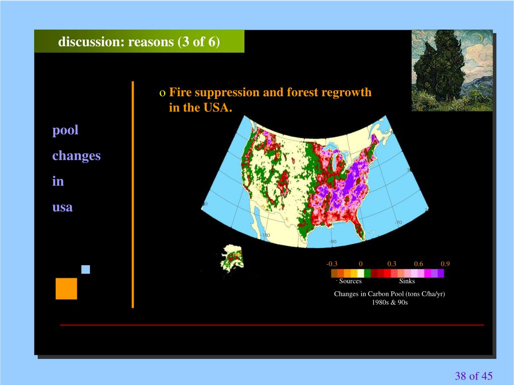Select the bullet text 'Fire suppression and forest regrowth'

pyautogui.click(x=270, y=92)
